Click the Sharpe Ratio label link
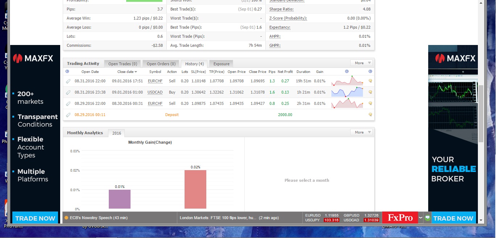The width and height of the screenshot is (496, 238). tap(281, 9)
